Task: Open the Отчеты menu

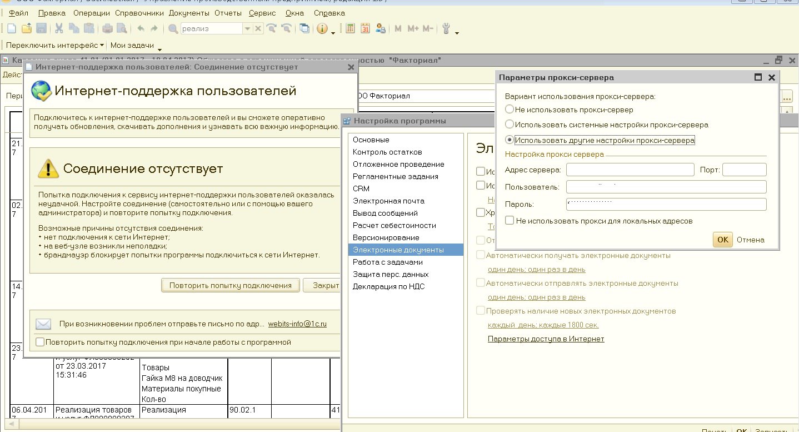Action: (x=228, y=13)
